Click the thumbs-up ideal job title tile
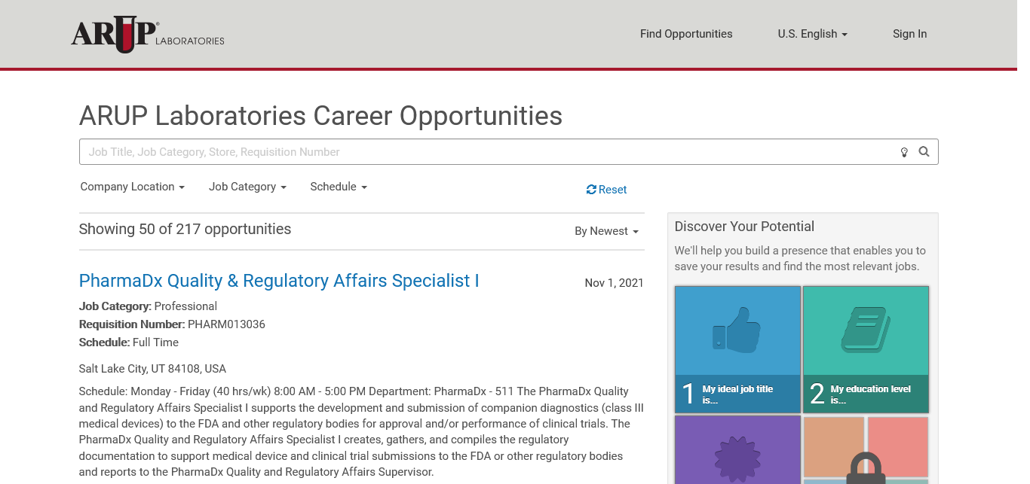Screen dimensions: 1030x484 click(x=737, y=349)
